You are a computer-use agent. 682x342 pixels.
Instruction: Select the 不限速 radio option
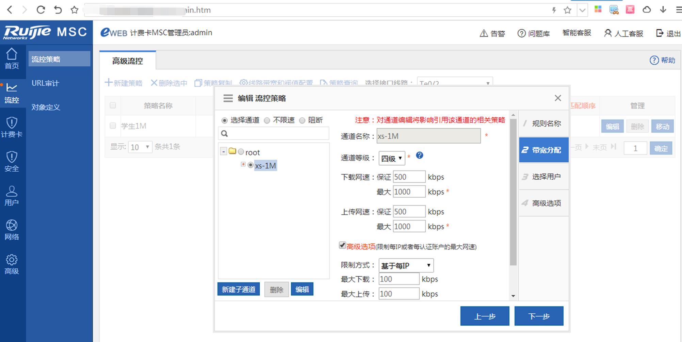[267, 120]
